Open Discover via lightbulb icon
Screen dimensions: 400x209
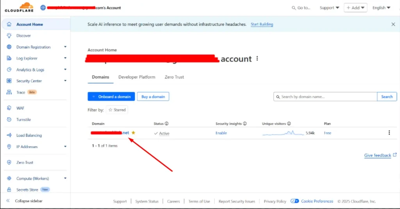pyautogui.click(x=9, y=36)
